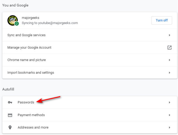Click the majorgeeks profile avatar
The image size is (178, 135).
pos(13,20)
